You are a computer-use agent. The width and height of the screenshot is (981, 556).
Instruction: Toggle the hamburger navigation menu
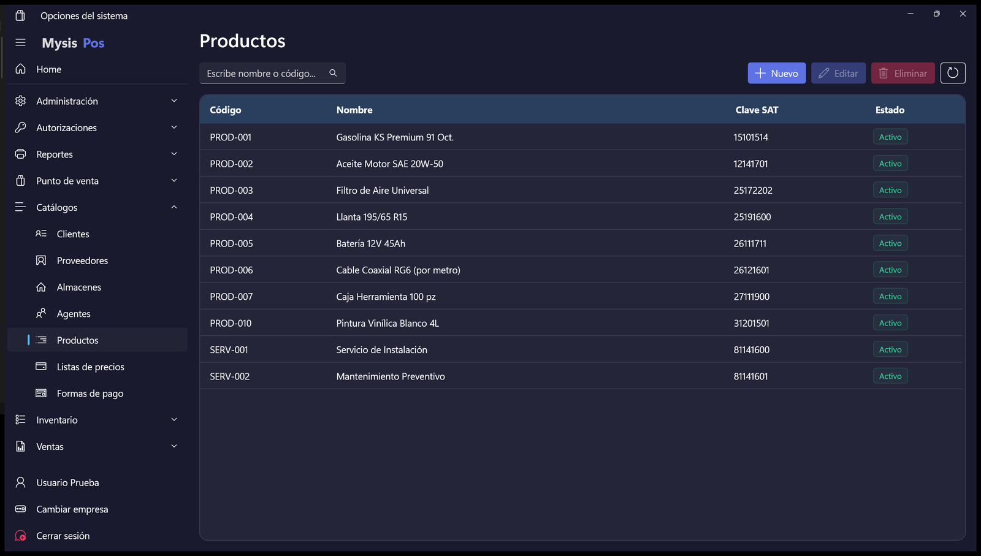point(20,42)
